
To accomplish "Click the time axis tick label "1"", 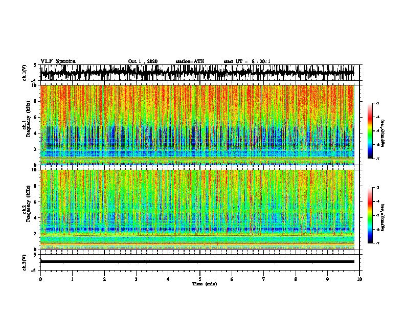I will 72,279.
